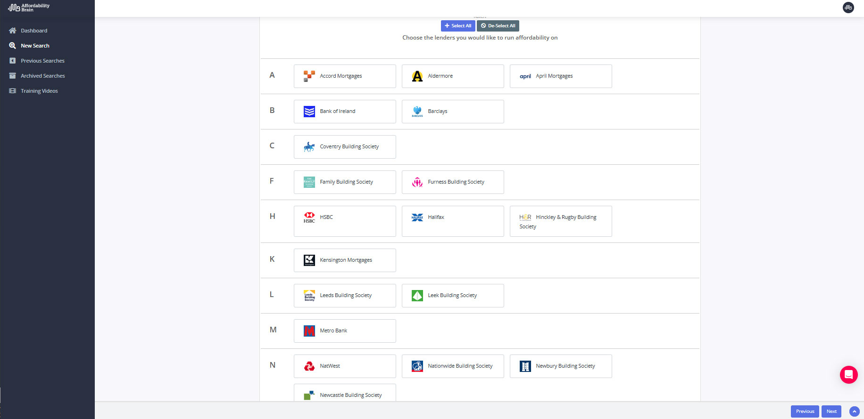Viewport: 864px width, 419px height.
Task: Select the Barclays lender card
Action: tap(453, 112)
